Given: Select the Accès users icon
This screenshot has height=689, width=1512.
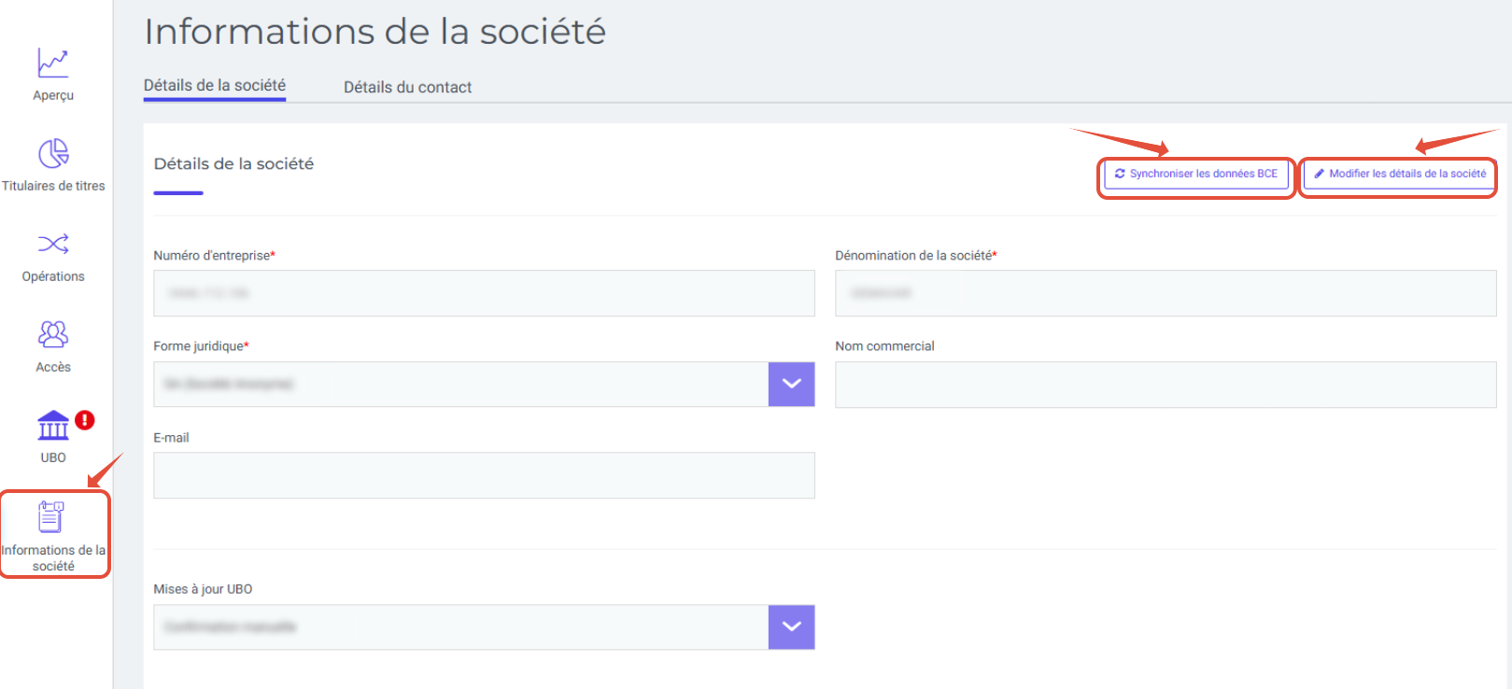Looking at the screenshot, I should pyautogui.click(x=53, y=334).
